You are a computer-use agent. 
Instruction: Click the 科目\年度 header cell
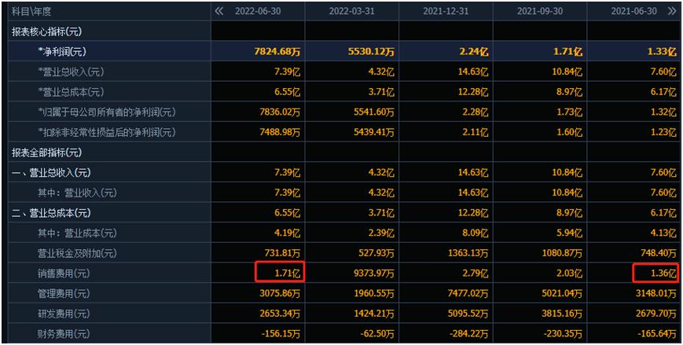tap(31, 12)
